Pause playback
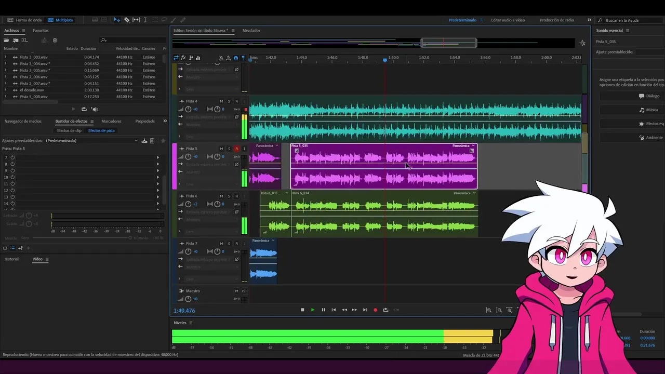Screen dimensions: 665x374 click(x=323, y=310)
